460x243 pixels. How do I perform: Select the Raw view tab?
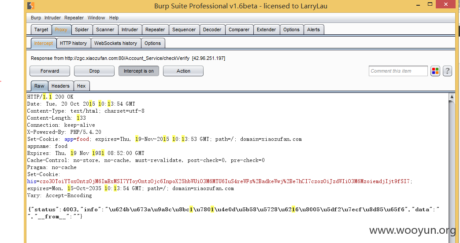(39, 86)
